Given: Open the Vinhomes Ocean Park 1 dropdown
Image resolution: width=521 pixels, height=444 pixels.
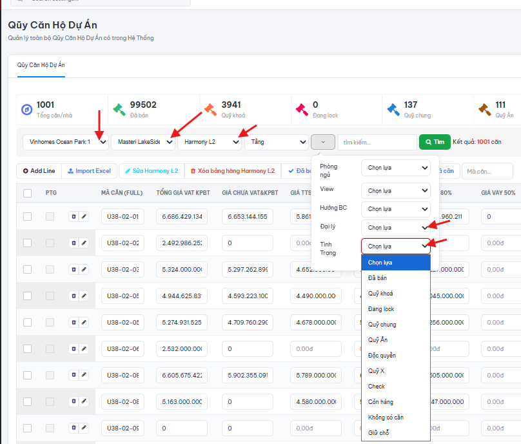Looking at the screenshot, I should 66,142.
